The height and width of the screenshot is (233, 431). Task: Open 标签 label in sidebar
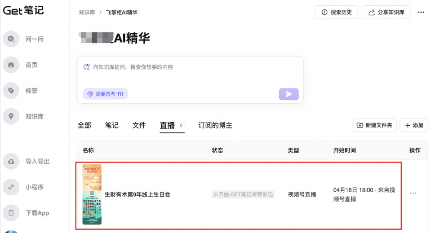click(31, 91)
